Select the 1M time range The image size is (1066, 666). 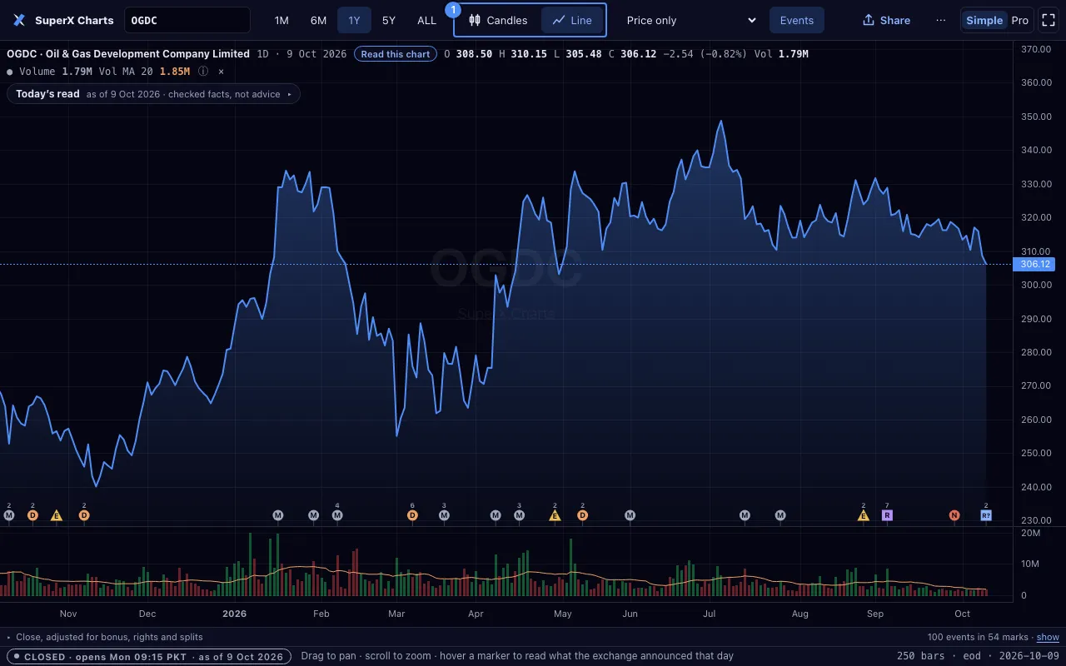tap(281, 20)
